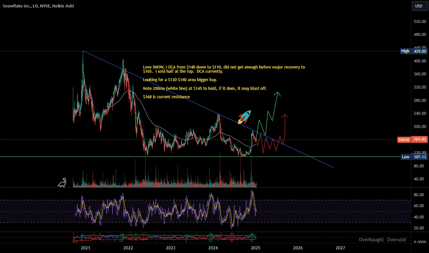This screenshot has height=253, width=429.
Task: Select the blue descending trendline
Action: tap(209, 109)
